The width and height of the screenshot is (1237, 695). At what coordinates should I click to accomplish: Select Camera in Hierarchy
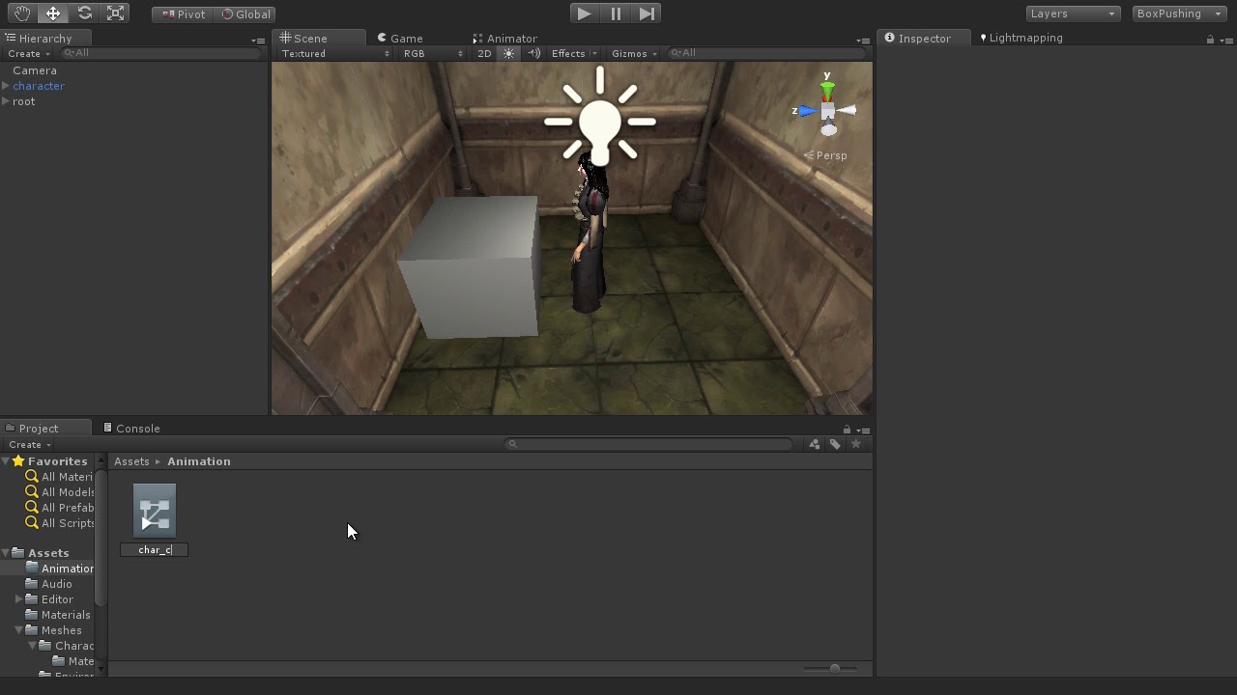pyautogui.click(x=35, y=70)
